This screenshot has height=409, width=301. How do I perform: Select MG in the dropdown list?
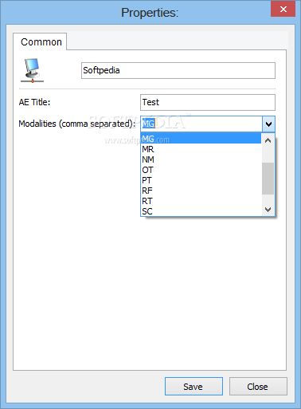[x=201, y=139]
